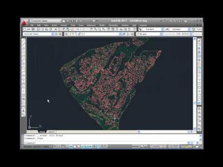Open the Dimension menu
The height and width of the screenshot is (167, 223).
click(91, 25)
